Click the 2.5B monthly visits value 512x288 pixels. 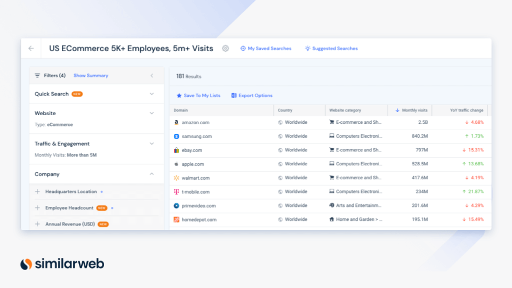pos(423,123)
